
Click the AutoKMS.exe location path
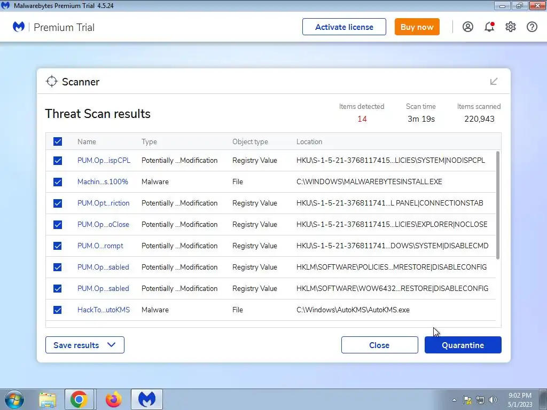coord(353,310)
